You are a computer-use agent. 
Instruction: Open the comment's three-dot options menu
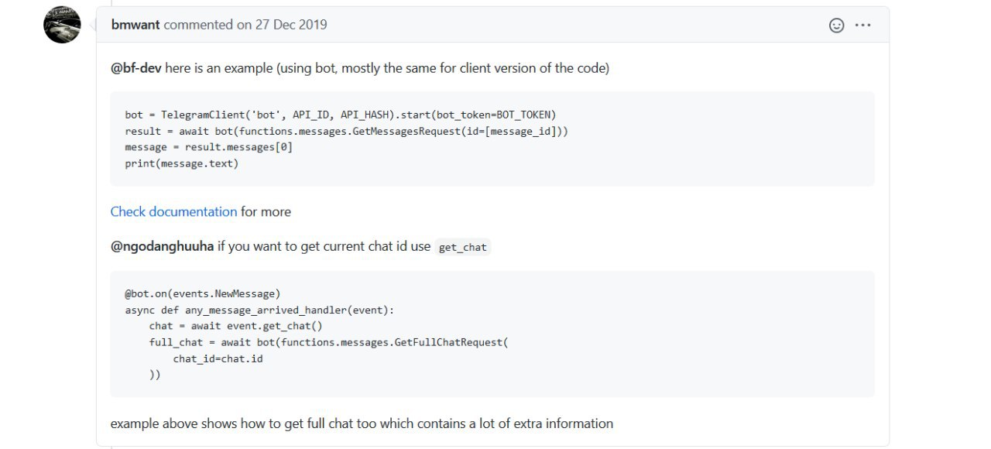[862, 25]
